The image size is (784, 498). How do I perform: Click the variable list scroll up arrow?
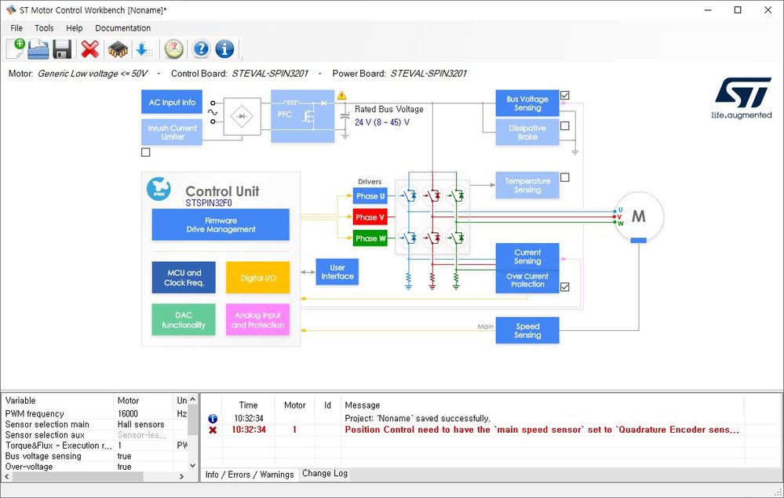click(192, 400)
